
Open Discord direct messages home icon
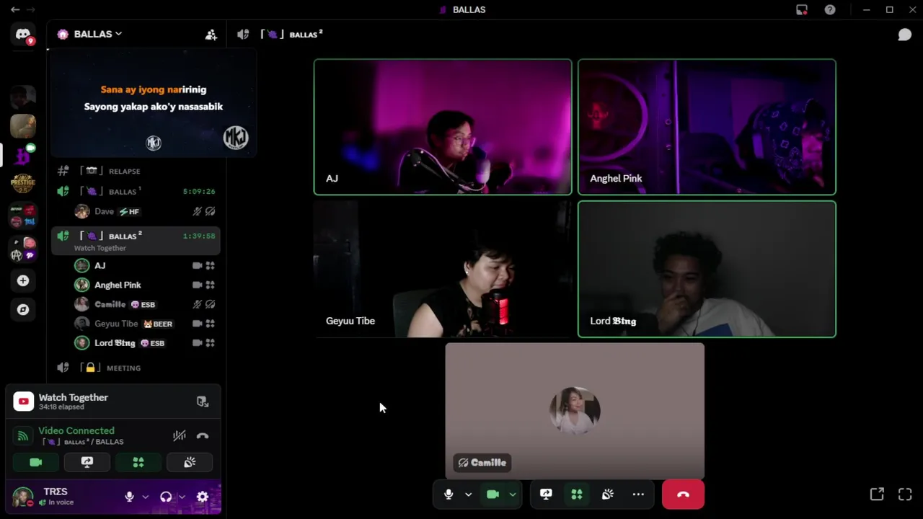(x=23, y=35)
